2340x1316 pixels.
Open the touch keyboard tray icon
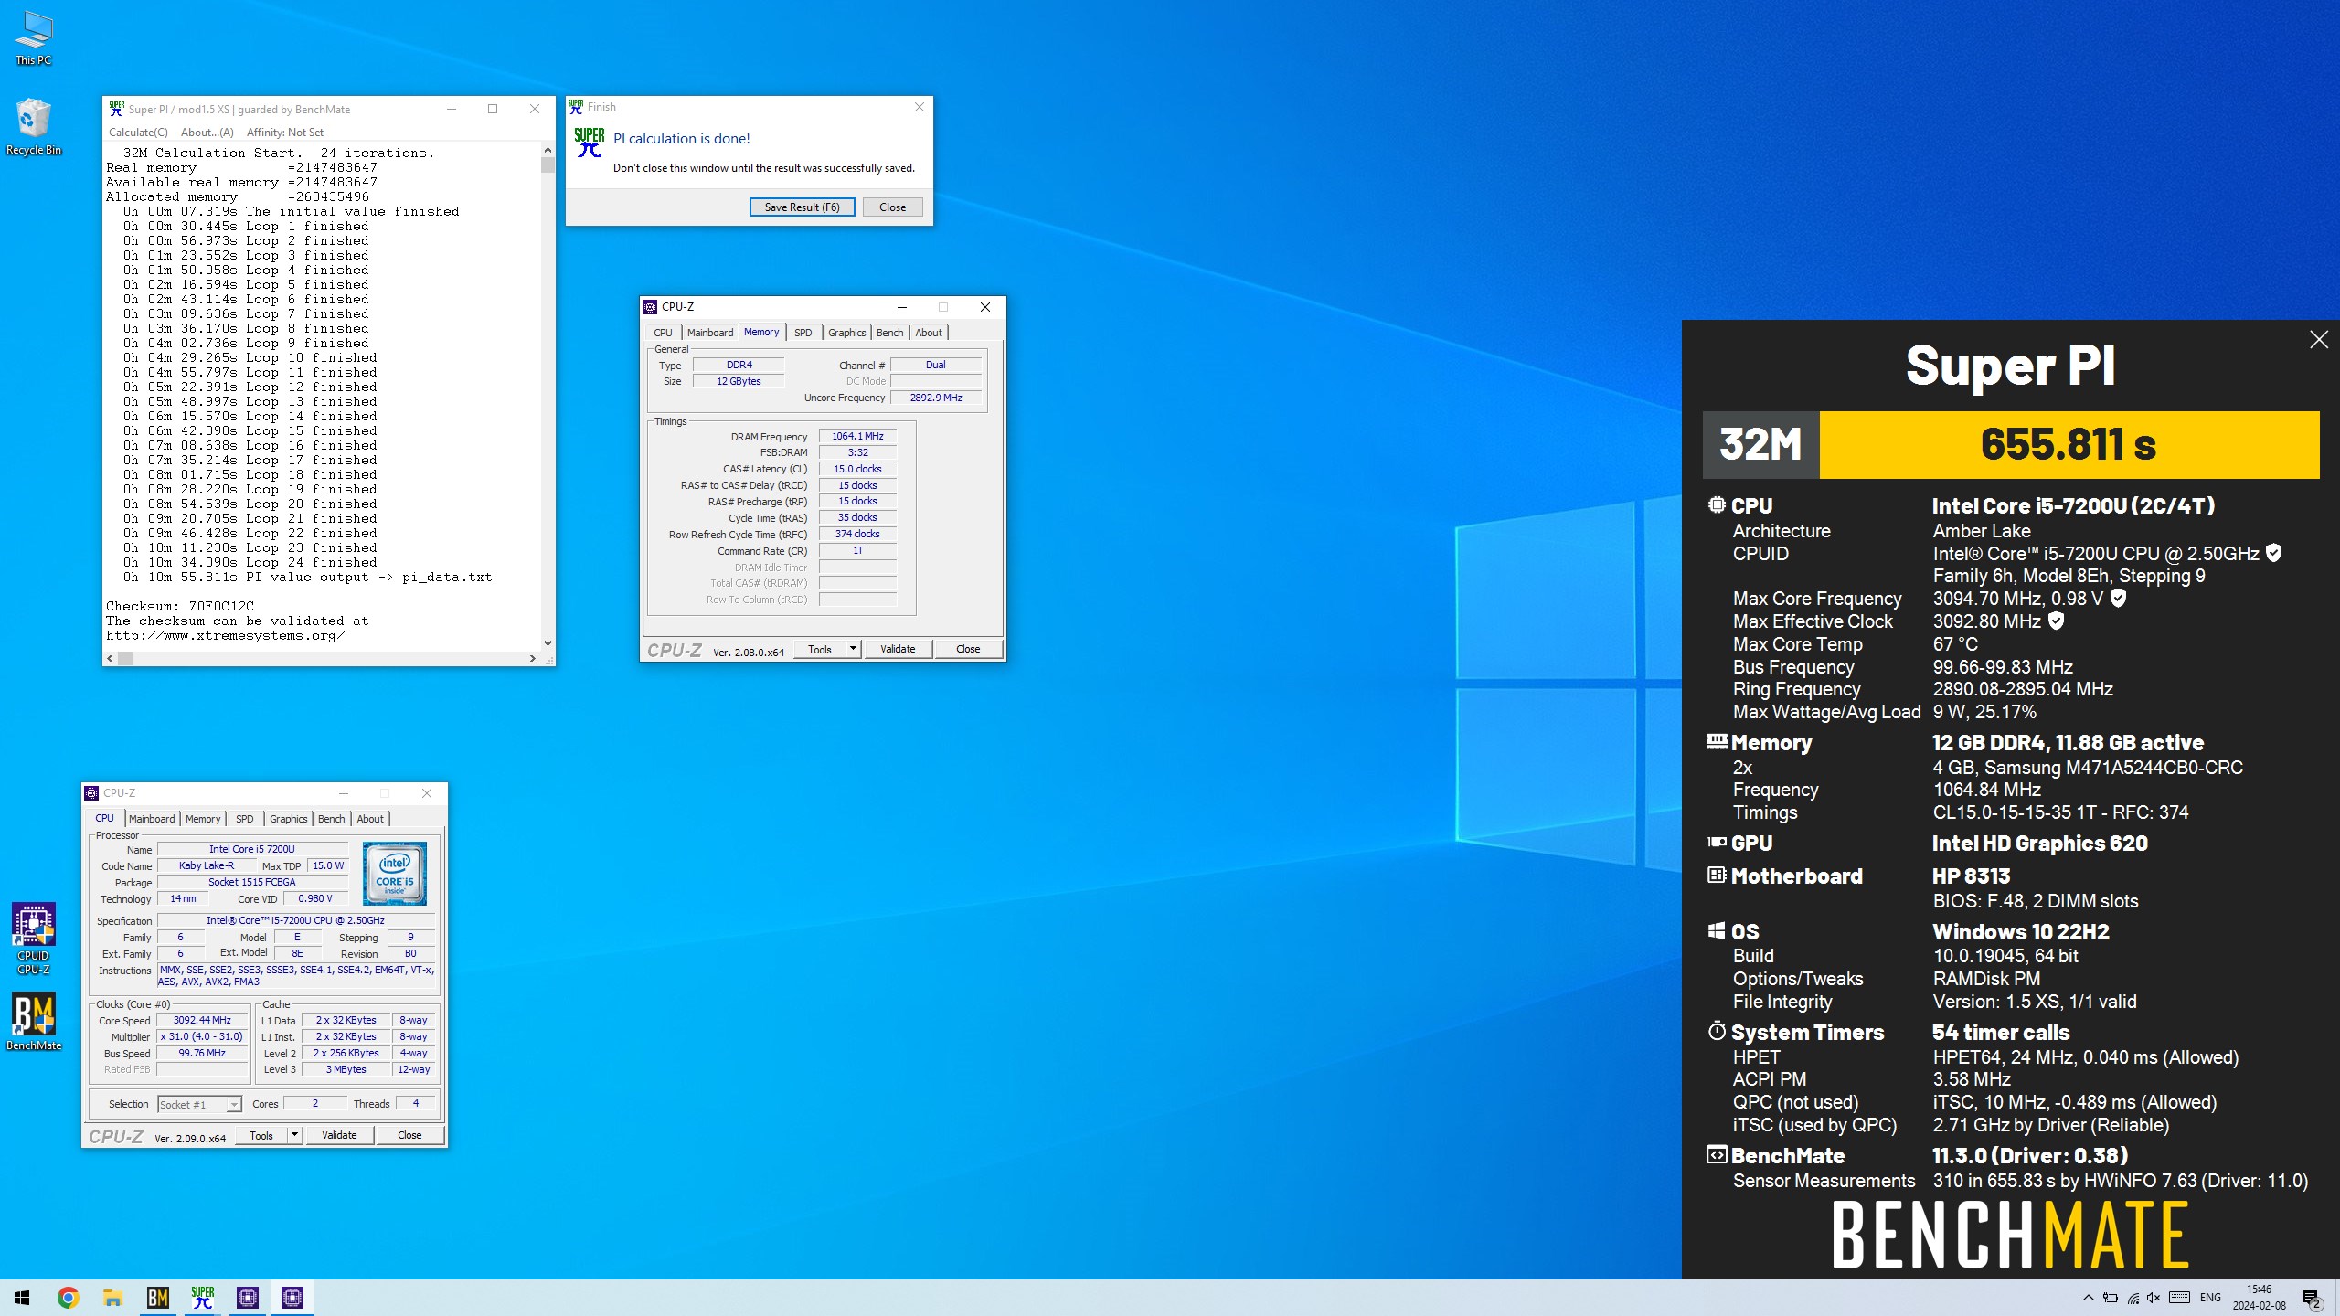click(2180, 1298)
